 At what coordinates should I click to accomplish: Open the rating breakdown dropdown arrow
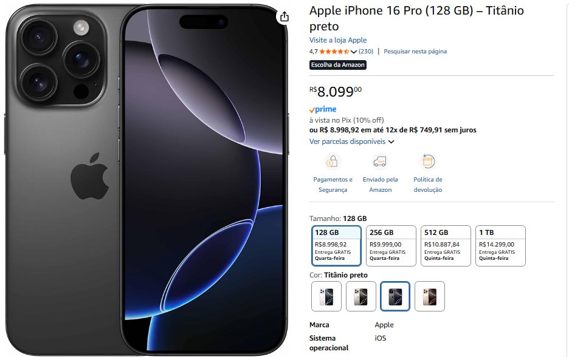coord(354,52)
